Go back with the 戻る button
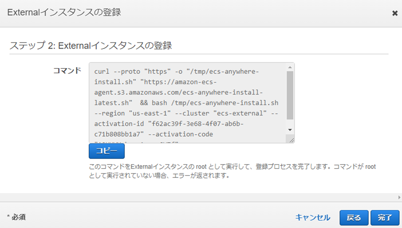Image resolution: width=402 pixels, height=228 pixels. [354, 218]
